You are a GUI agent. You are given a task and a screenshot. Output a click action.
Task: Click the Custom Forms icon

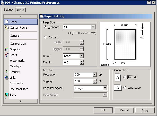(7, 28)
